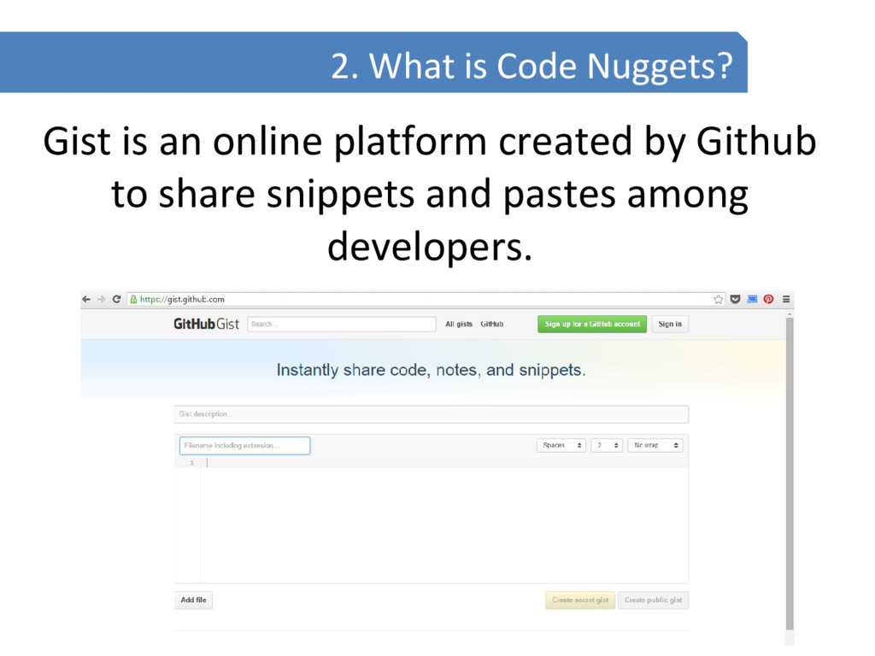Bookmark page with the star icon
The image size is (875, 656).
718,300
